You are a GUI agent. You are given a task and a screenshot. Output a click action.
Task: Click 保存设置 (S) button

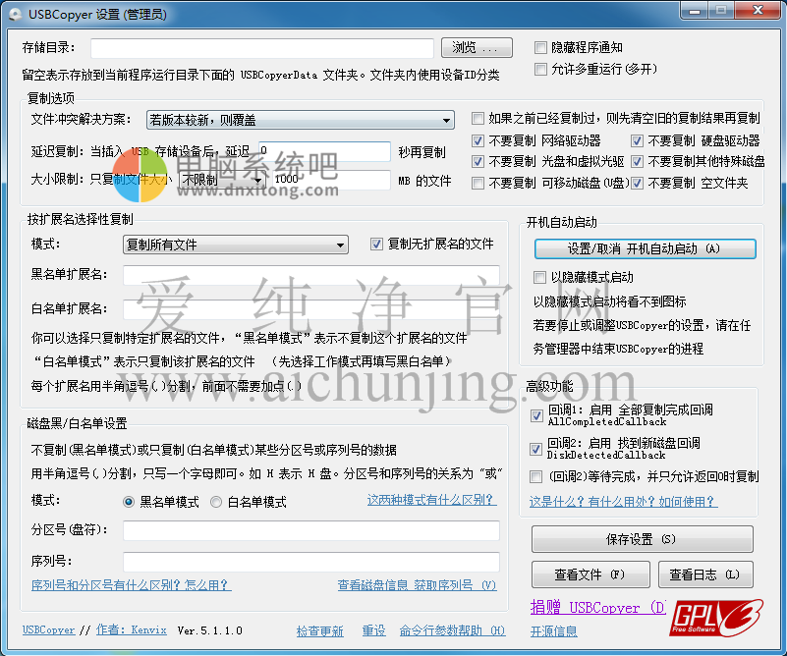[642, 540]
